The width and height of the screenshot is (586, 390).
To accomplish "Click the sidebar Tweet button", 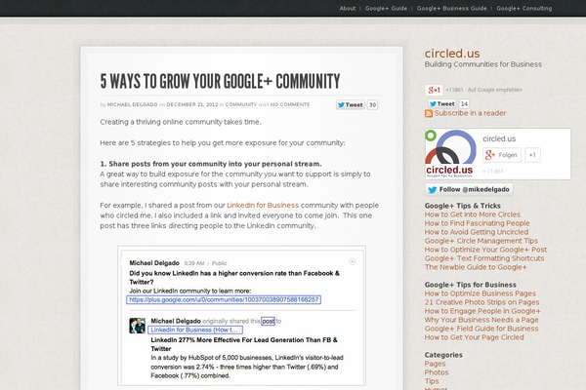I will (442, 103).
